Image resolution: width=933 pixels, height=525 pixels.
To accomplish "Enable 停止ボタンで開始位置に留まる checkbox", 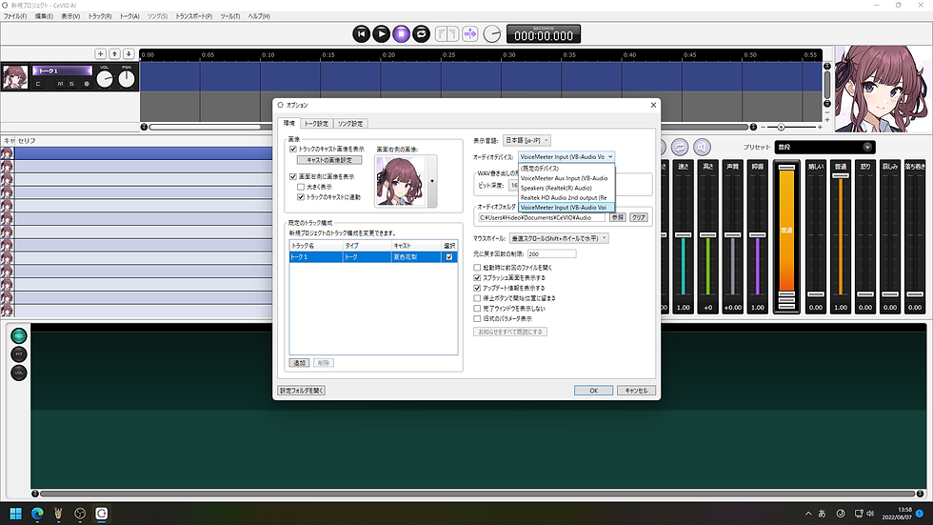I will point(477,298).
